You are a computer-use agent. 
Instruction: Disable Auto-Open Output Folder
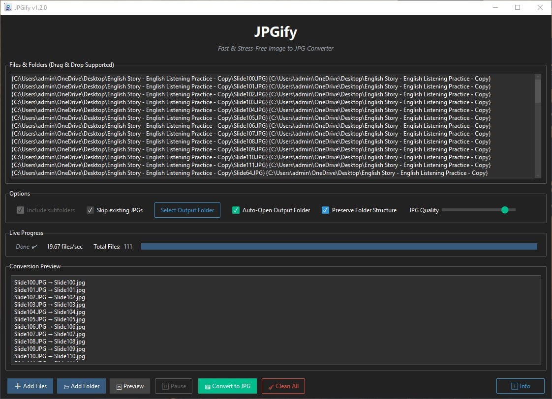pos(236,210)
